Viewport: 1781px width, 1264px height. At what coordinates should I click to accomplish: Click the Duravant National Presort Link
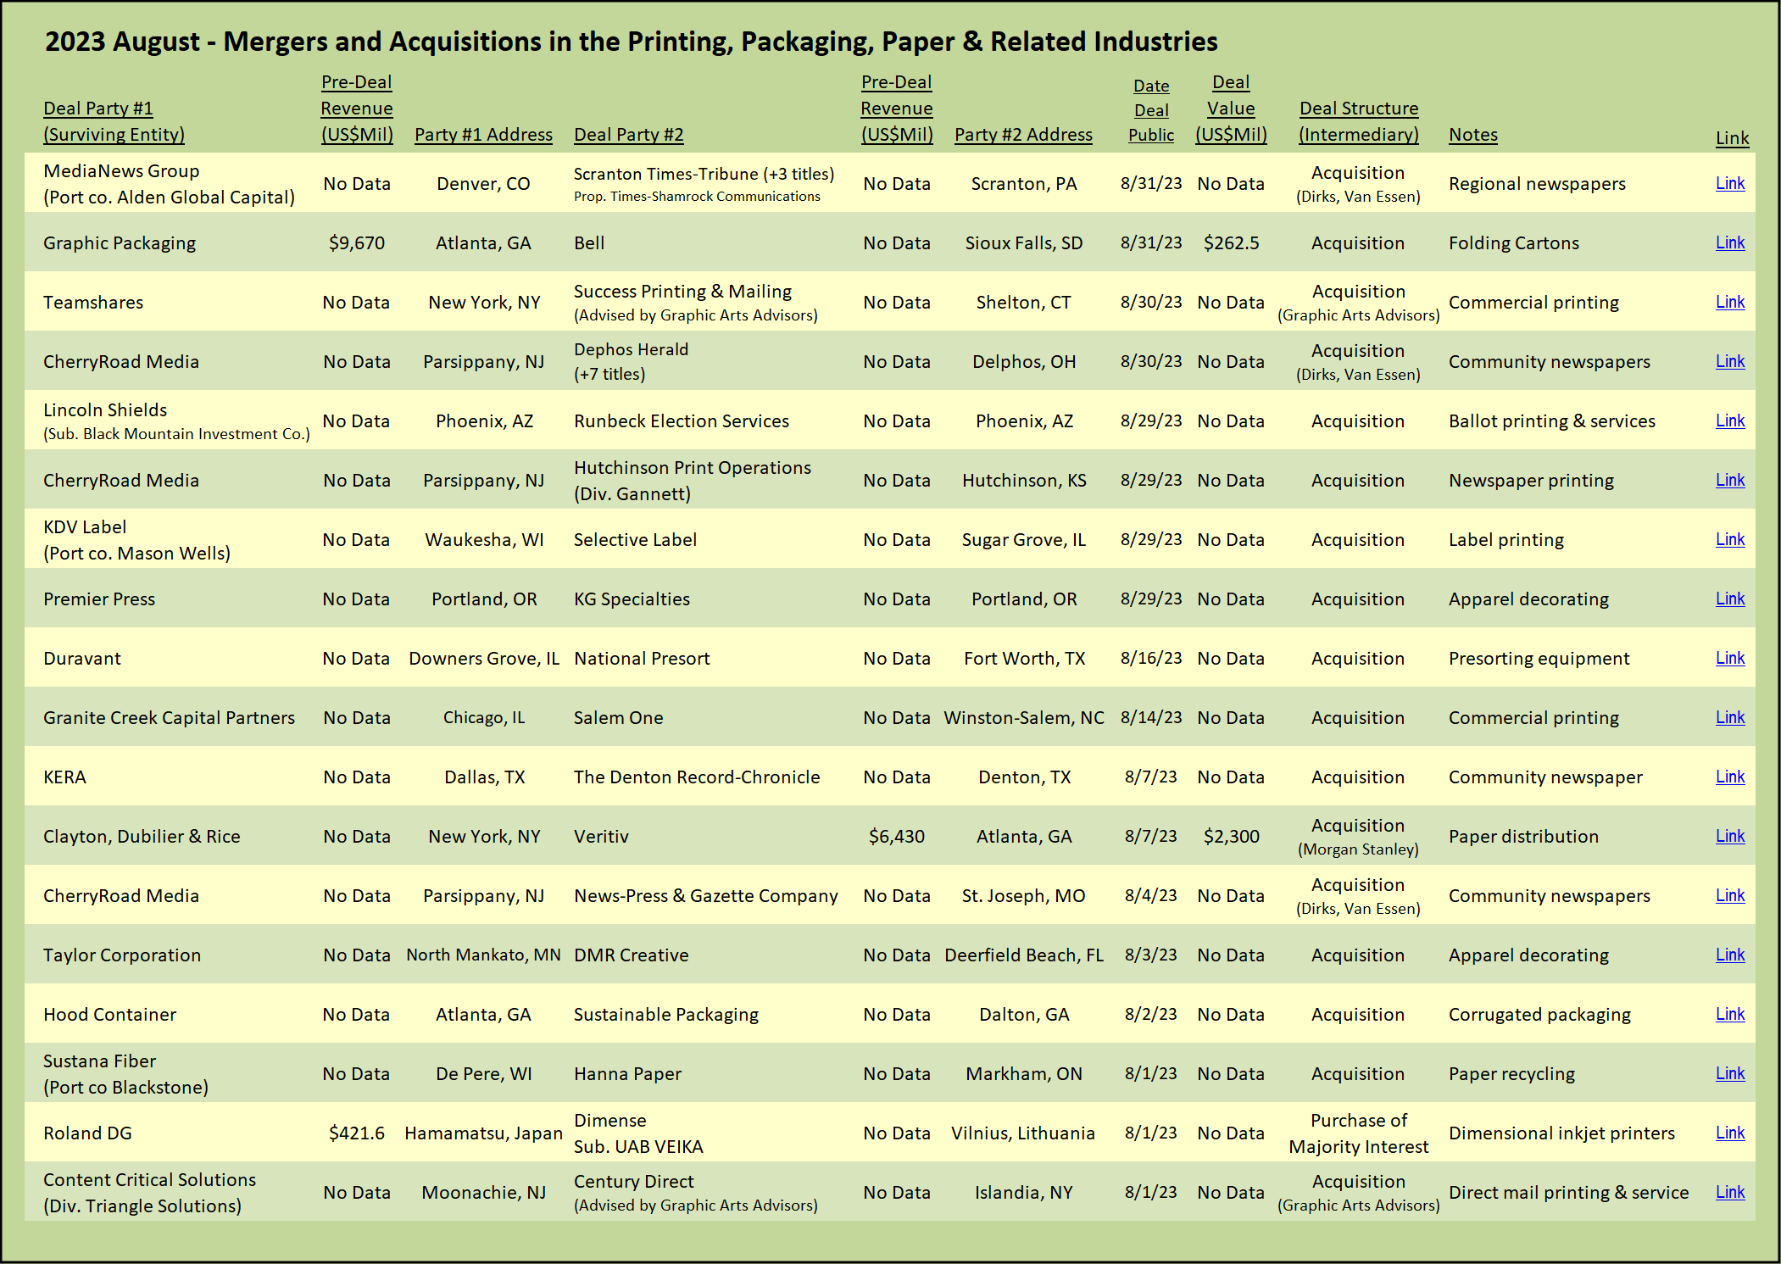pyautogui.click(x=1729, y=658)
